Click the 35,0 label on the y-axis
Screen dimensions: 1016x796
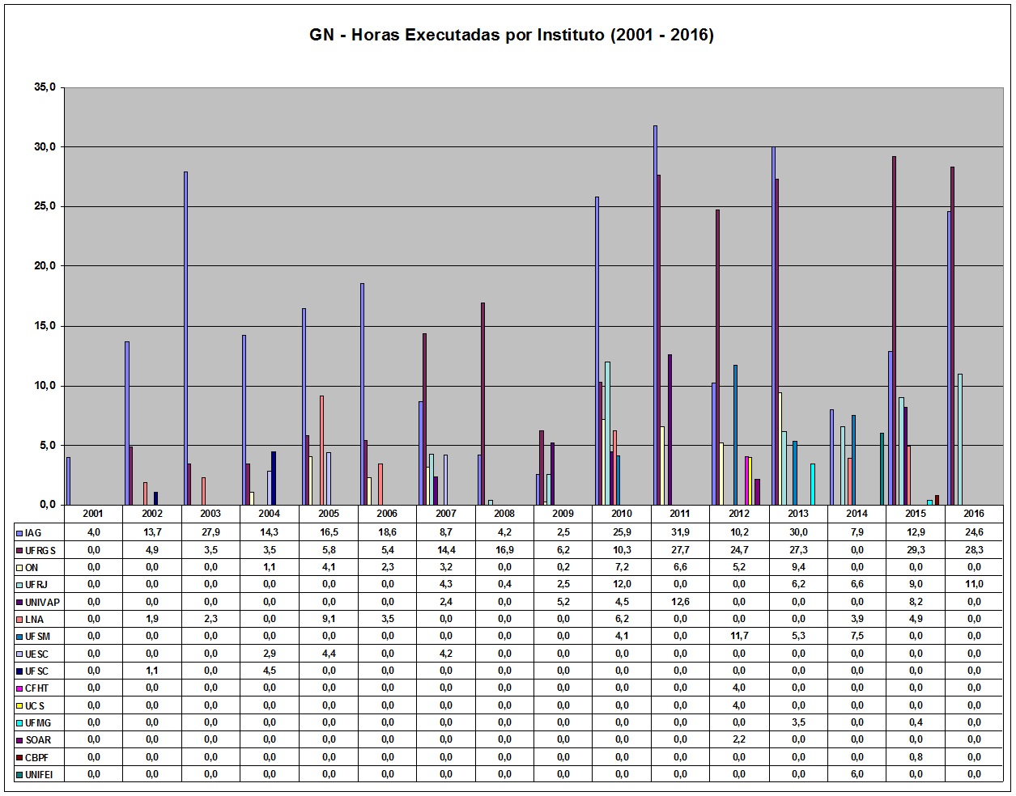[43, 87]
